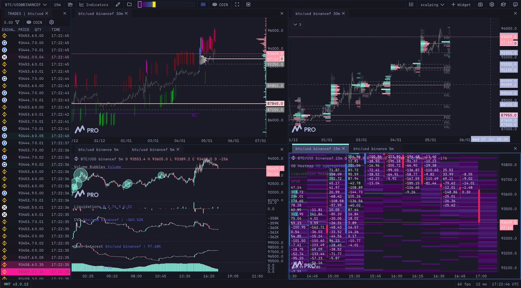Close the trades panel
521x288 pixels.
[65, 13]
